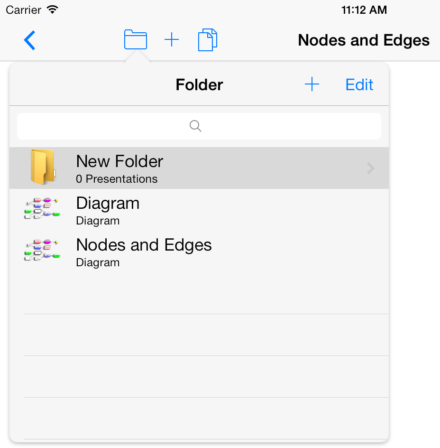Open the folder browser toolbar icon
Viewport: 440px width, 448px height.
tap(136, 40)
